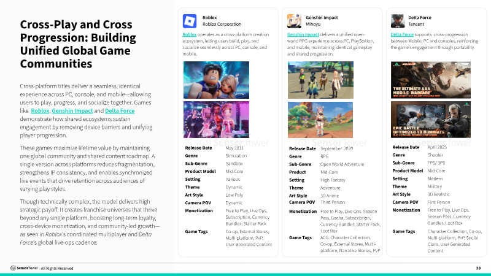
Task: Click the Sensor Tower footer logo
Action: point(24,268)
